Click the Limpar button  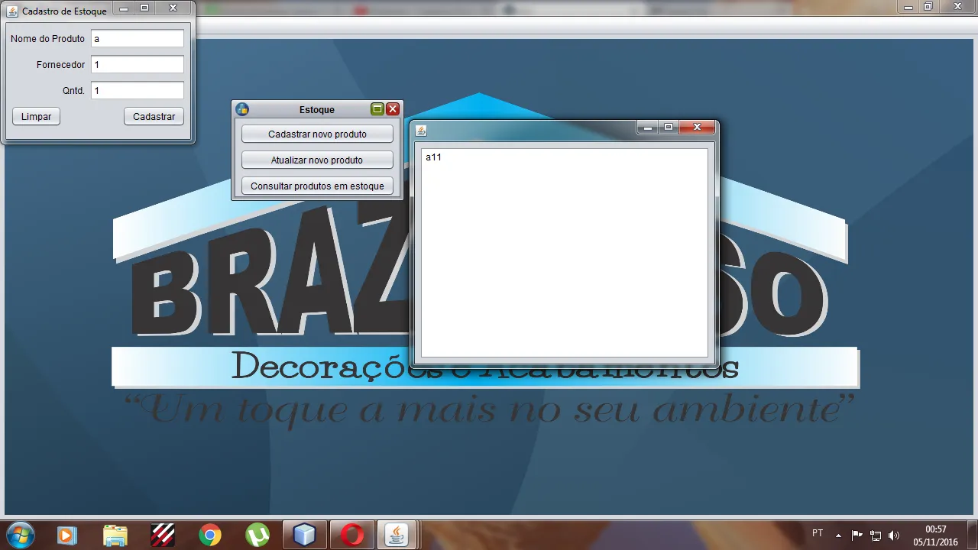click(36, 117)
